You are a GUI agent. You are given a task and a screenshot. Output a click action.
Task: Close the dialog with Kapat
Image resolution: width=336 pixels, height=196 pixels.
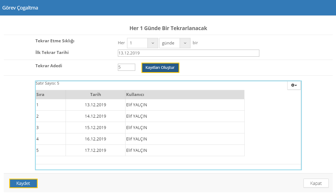point(316,183)
